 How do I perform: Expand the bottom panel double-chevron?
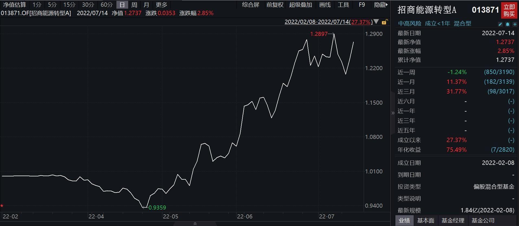[195, 224]
